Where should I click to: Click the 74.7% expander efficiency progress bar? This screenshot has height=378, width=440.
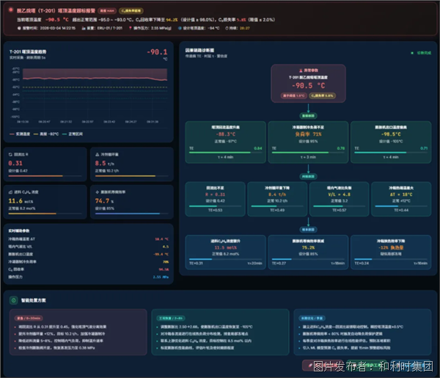point(131,214)
